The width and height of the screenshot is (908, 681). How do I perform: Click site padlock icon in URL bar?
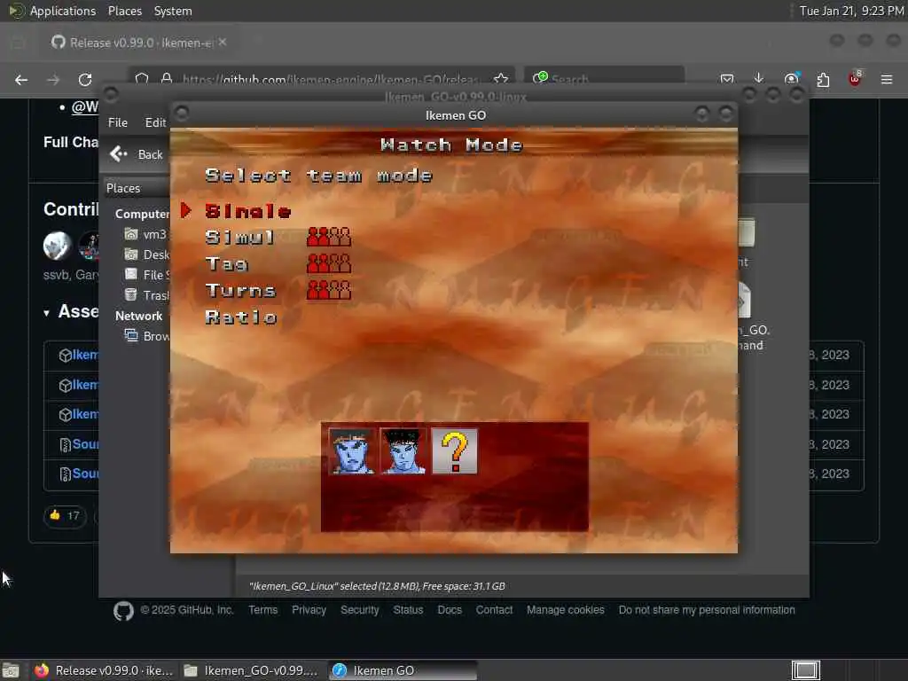(x=167, y=78)
